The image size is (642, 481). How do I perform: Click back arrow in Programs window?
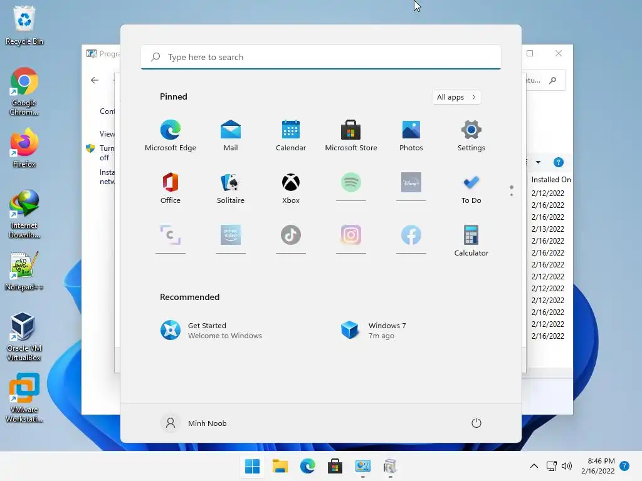[95, 80]
